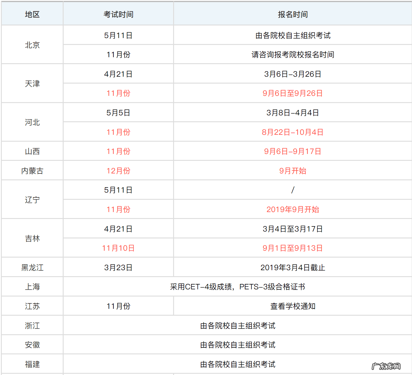
Task: Click red 11月份 in the 天津 row
Action: coord(118,93)
